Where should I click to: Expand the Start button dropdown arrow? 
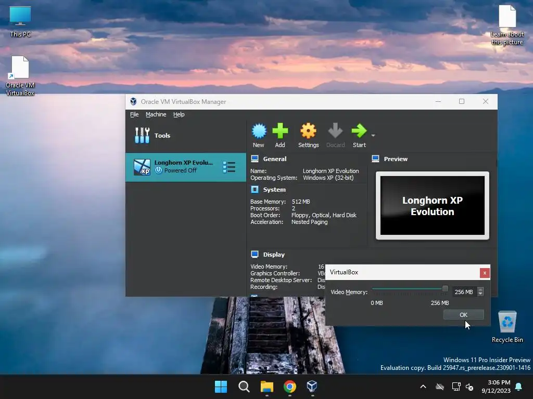click(x=373, y=136)
